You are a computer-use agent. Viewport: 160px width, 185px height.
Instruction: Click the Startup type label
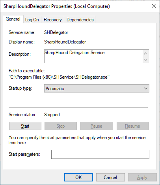[20, 88]
